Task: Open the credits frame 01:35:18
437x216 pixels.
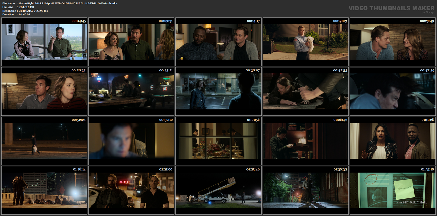Action: (x=393, y=190)
